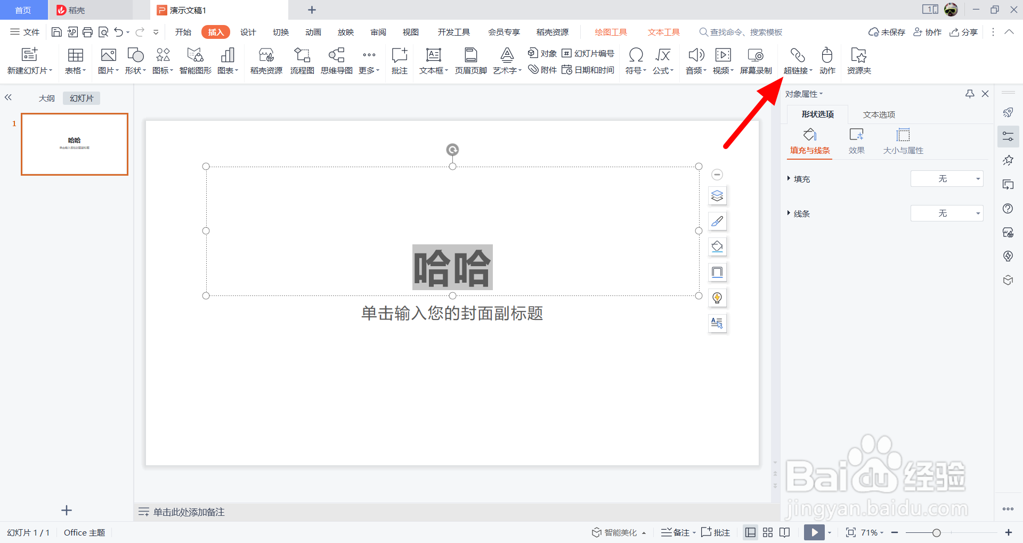The width and height of the screenshot is (1023, 543).
Task: Adjust the zoom slider at bottom right
Action: click(x=936, y=532)
